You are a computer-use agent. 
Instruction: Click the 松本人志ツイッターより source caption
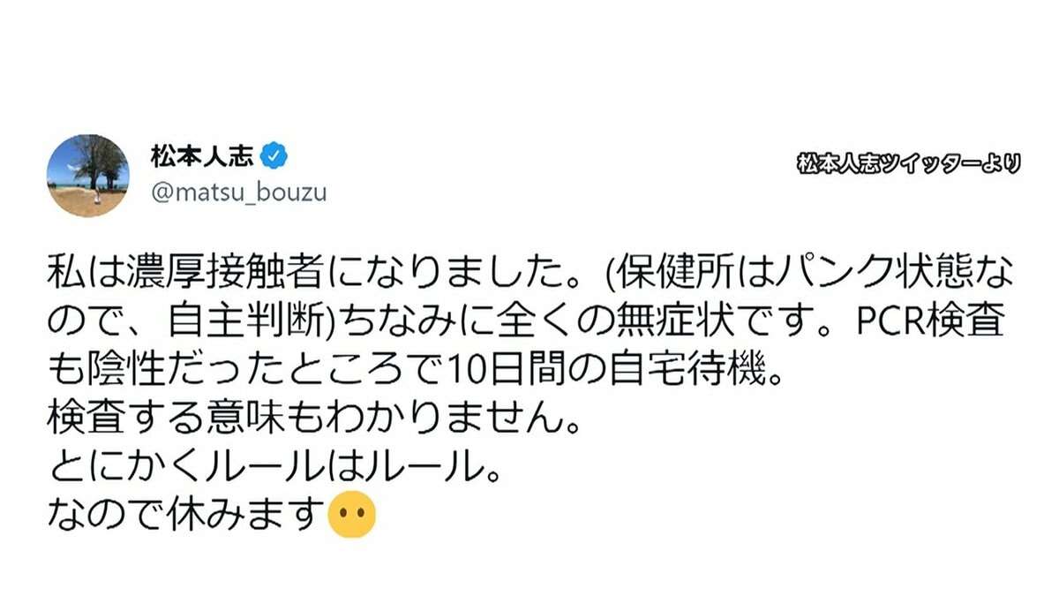pos(909,163)
